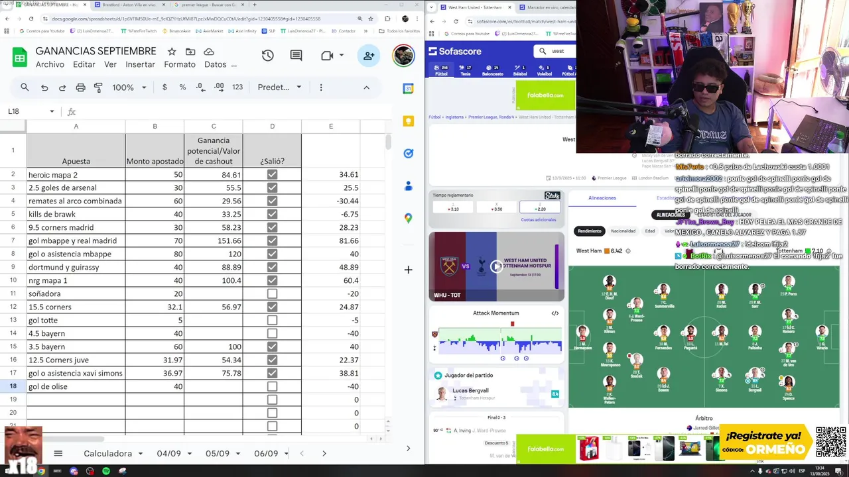Viewport: 849px width, 477px height.
Task: Start a Meet call via camera icon
Action: pyautogui.click(x=327, y=56)
